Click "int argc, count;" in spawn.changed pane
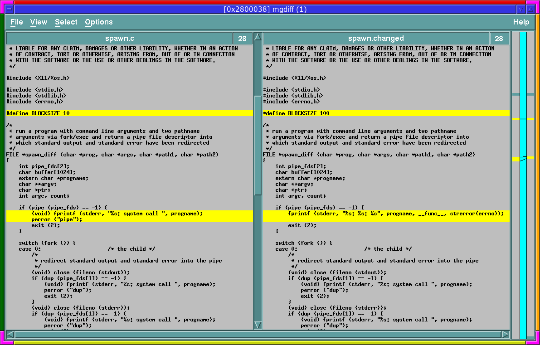This screenshot has width=540, height=345. pos(301,196)
